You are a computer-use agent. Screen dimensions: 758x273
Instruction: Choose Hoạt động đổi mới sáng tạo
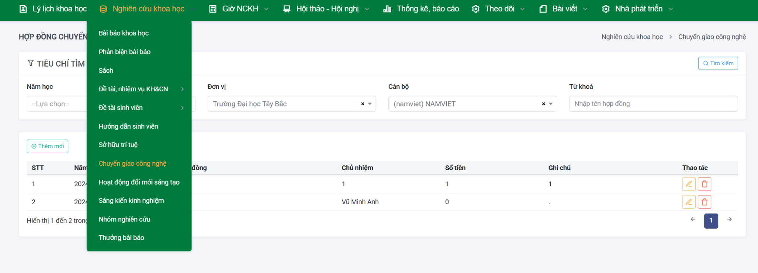click(139, 182)
